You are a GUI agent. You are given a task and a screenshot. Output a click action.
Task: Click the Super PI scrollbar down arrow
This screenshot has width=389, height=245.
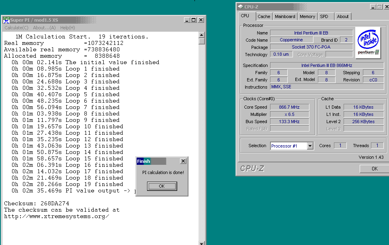click(x=201, y=243)
